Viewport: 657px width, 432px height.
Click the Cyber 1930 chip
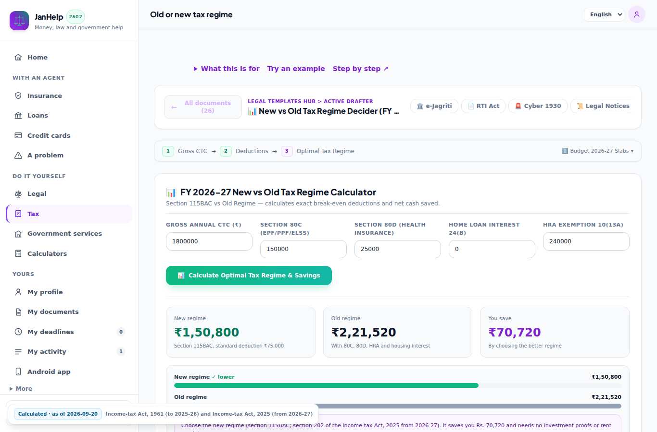point(538,106)
